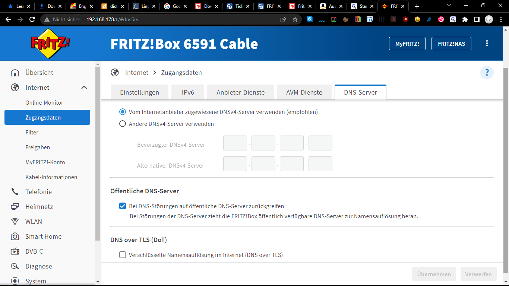
Task: Open a new browser tab
Action: tap(417, 6)
